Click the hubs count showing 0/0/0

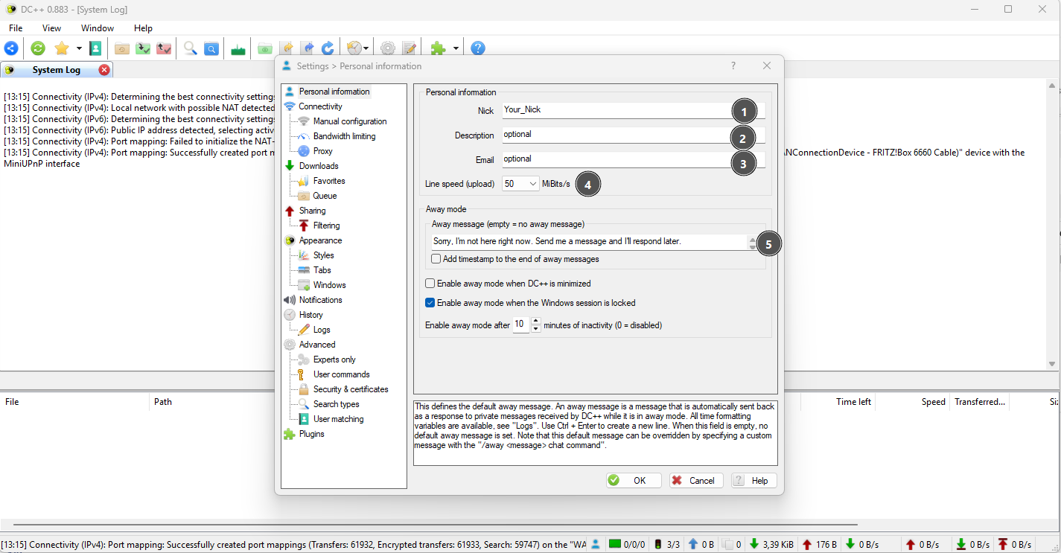pyautogui.click(x=628, y=545)
